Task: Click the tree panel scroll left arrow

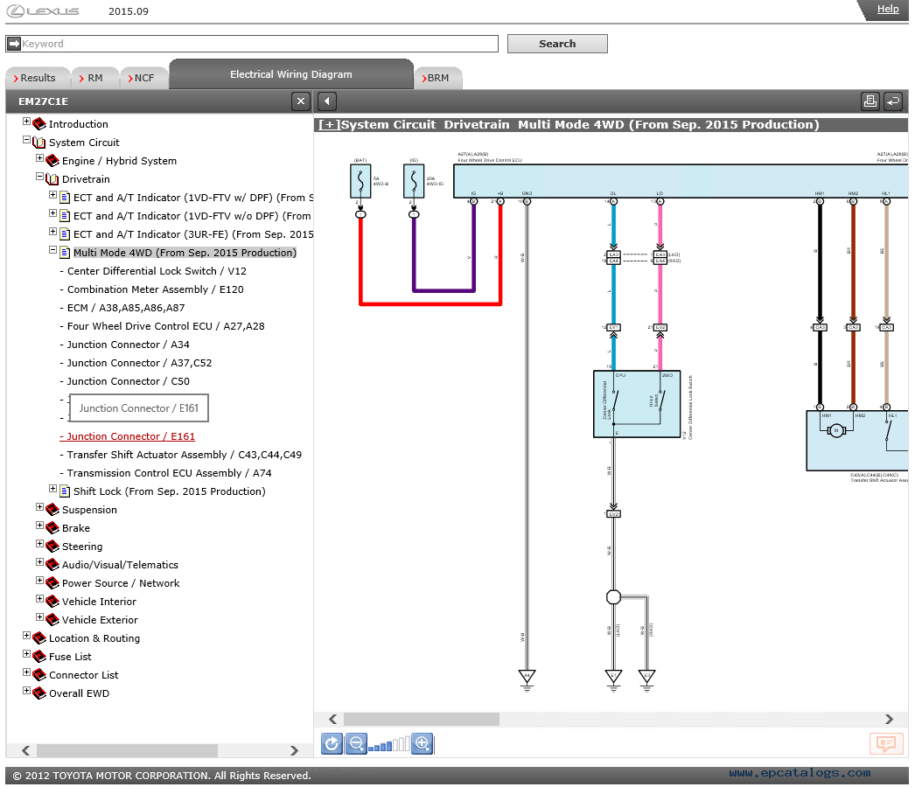Action: point(25,750)
